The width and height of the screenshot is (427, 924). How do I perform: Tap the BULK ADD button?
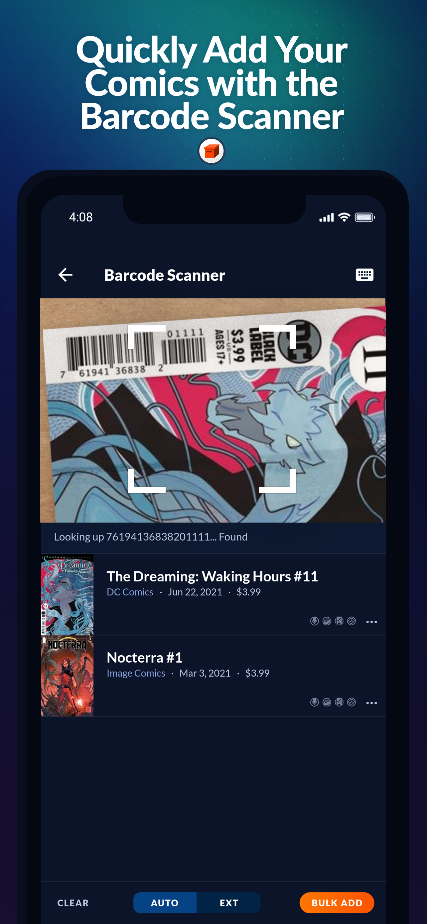[x=337, y=902]
